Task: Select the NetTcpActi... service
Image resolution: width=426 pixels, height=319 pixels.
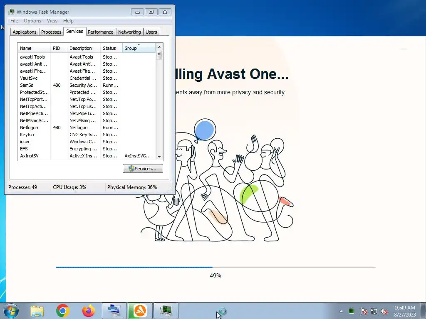Action: 87,106
